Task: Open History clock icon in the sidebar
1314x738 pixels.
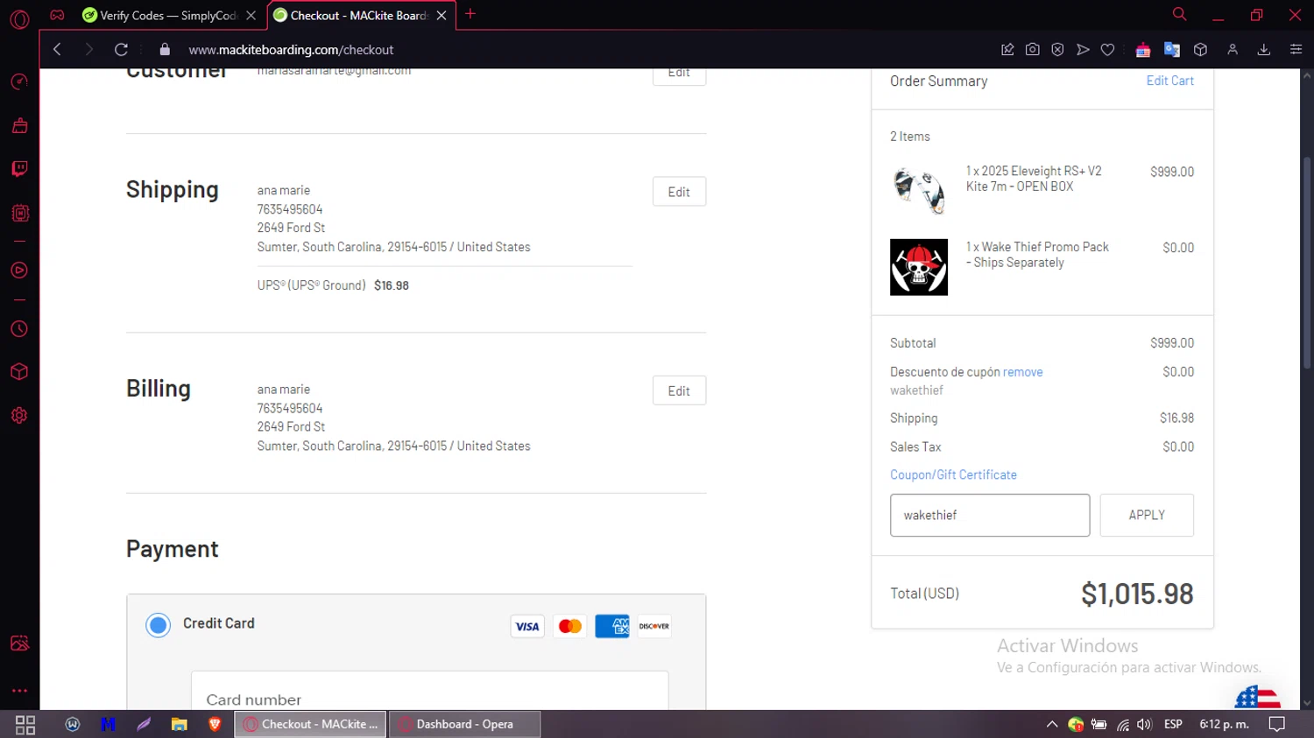Action: [x=19, y=329]
